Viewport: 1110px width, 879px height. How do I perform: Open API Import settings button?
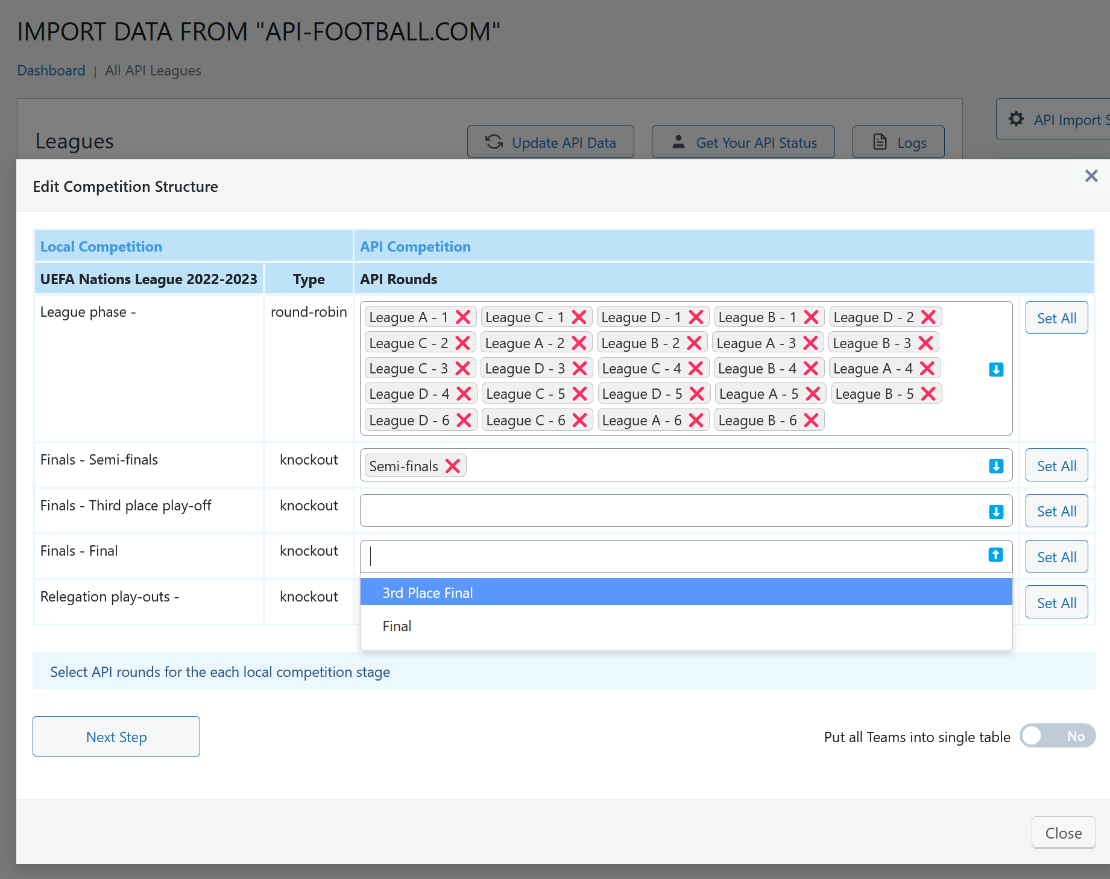coord(1053,119)
